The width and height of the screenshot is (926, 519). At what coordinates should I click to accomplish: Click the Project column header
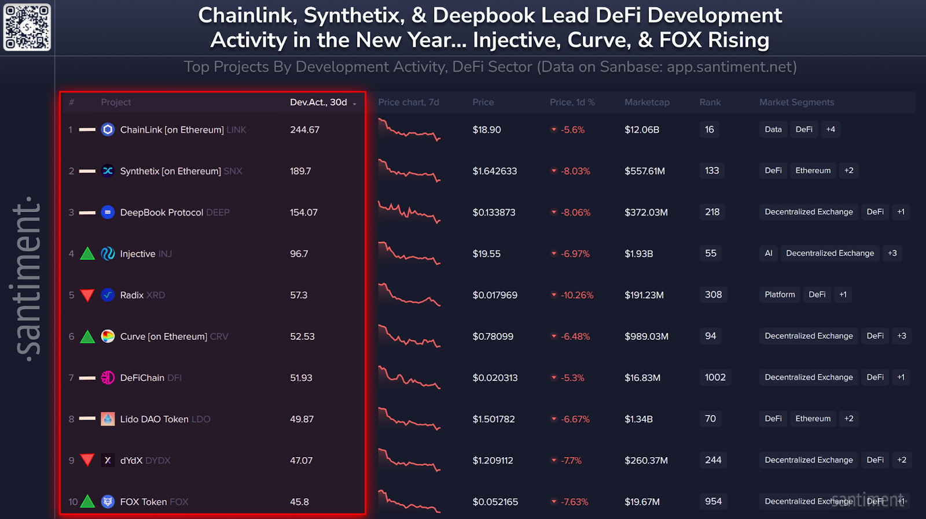[116, 102]
